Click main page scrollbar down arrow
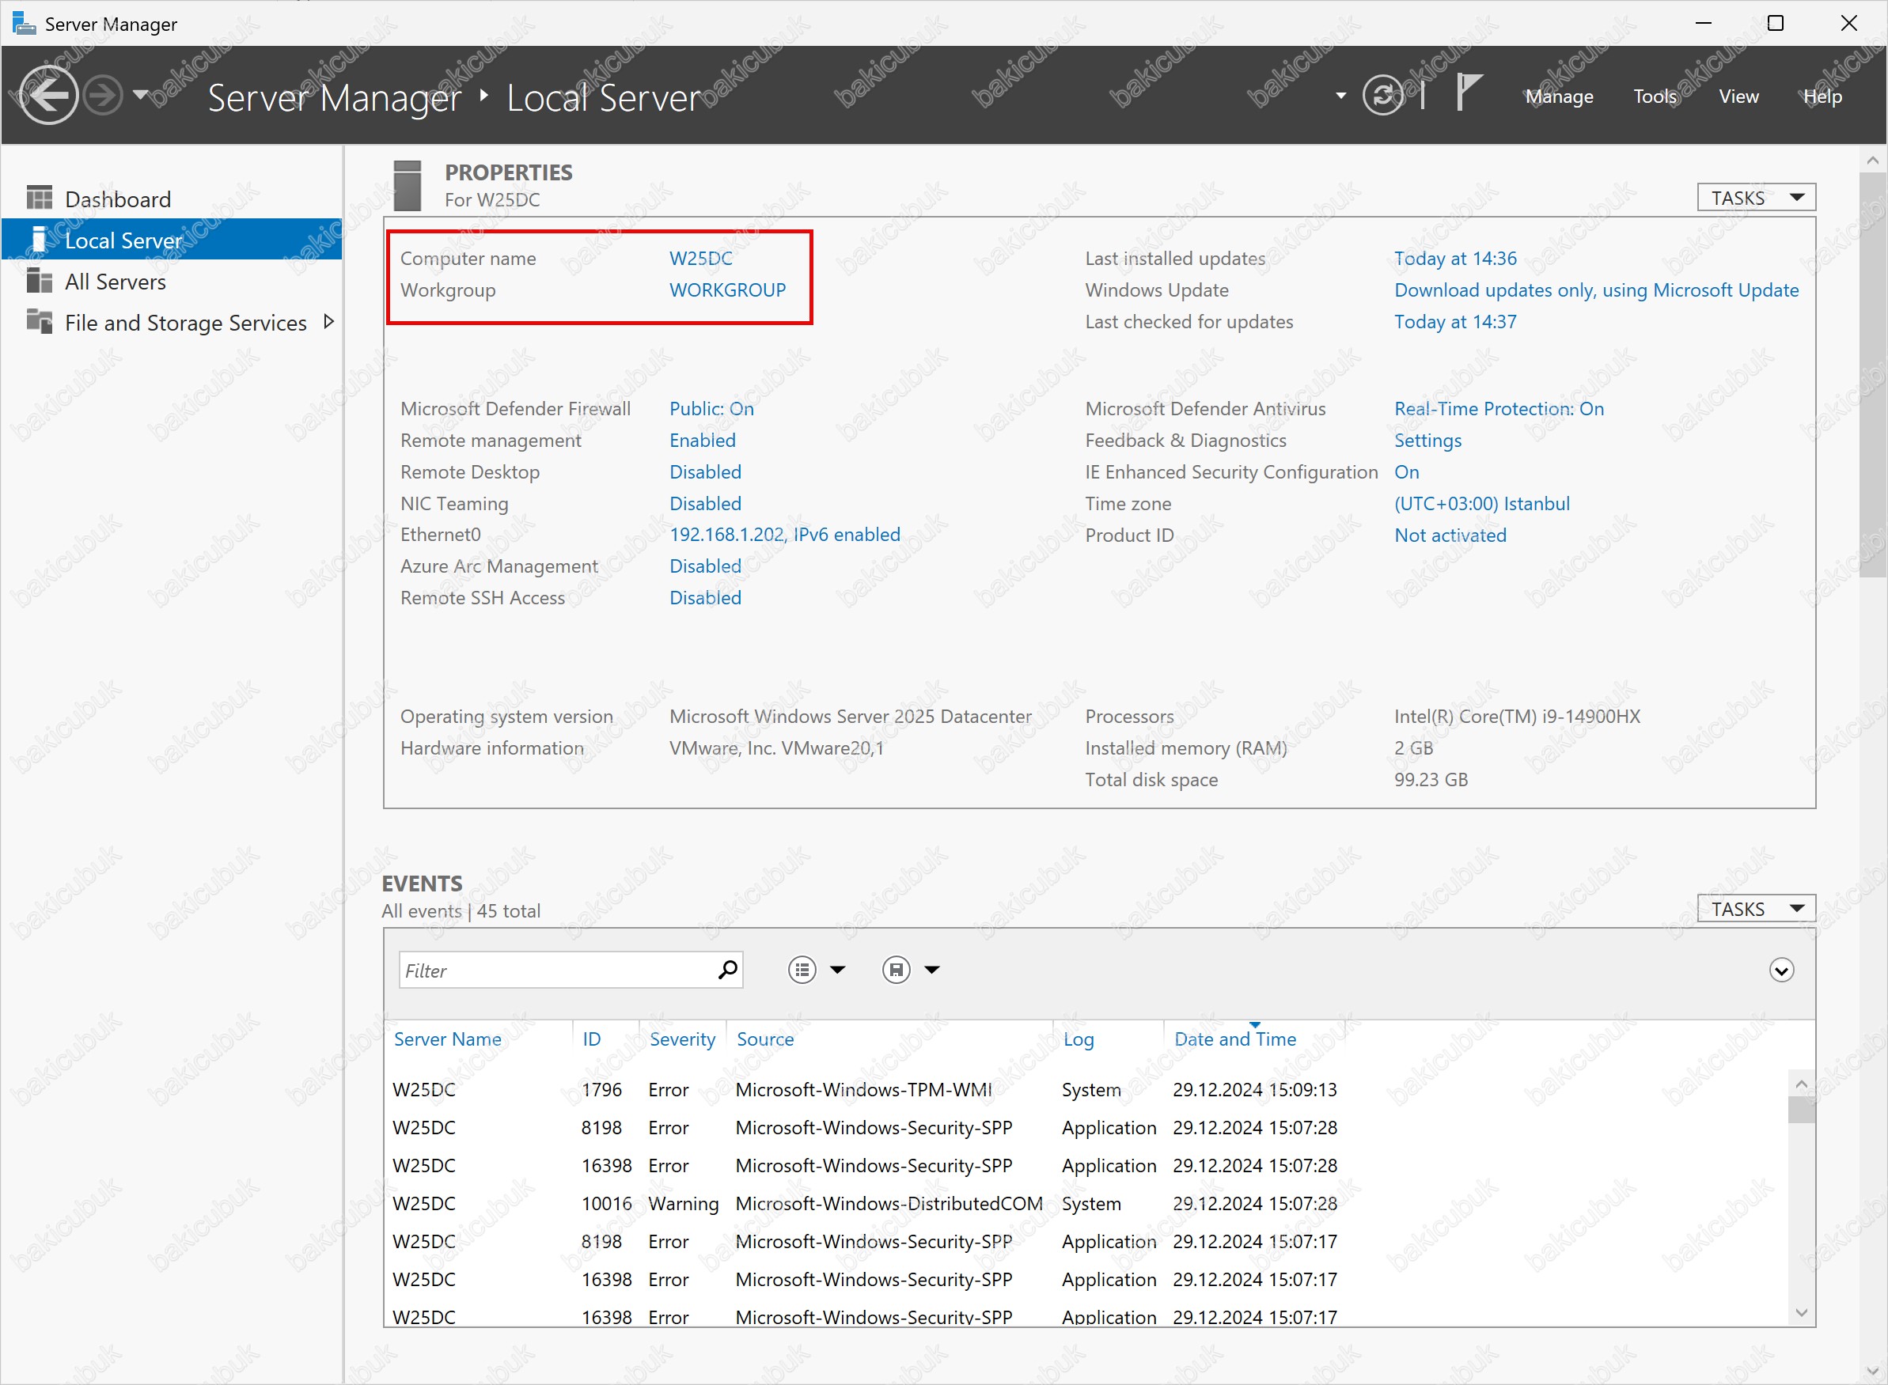Image resolution: width=1888 pixels, height=1385 pixels. tap(1873, 1372)
